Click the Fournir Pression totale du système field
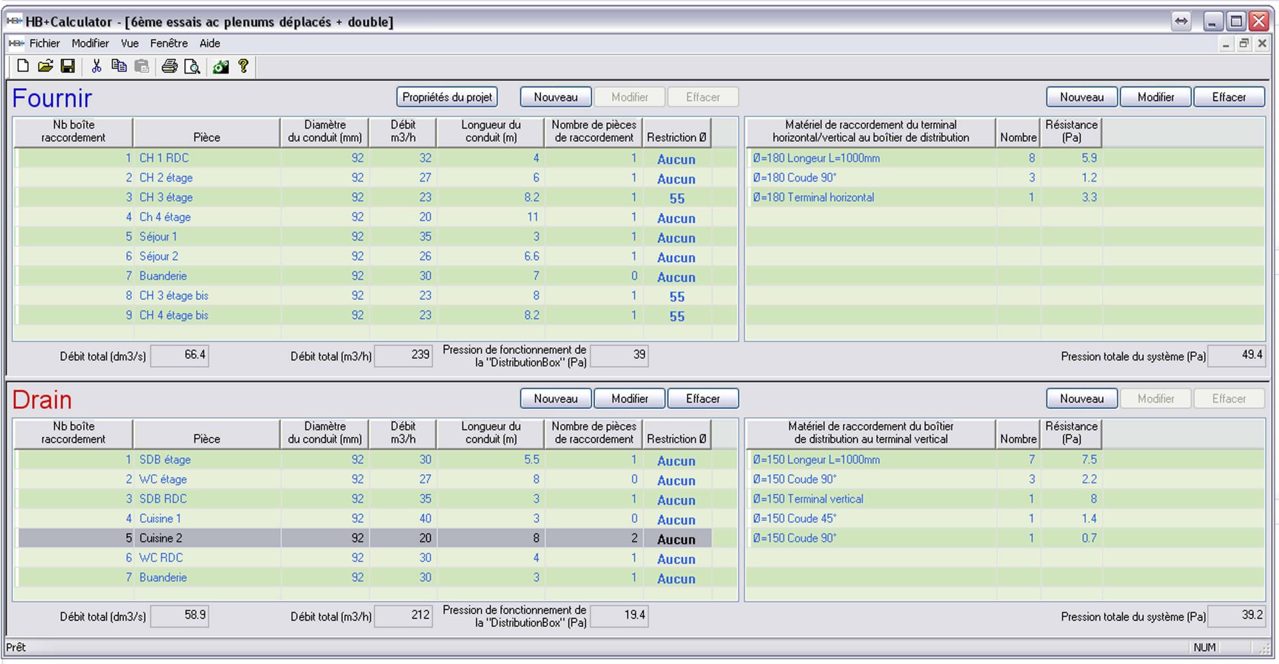Viewport: 1279px width, 664px height. [x=1236, y=355]
